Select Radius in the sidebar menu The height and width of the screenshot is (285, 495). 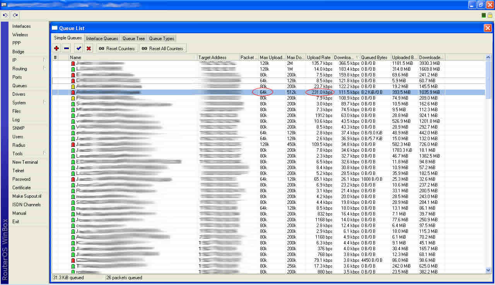click(x=19, y=145)
